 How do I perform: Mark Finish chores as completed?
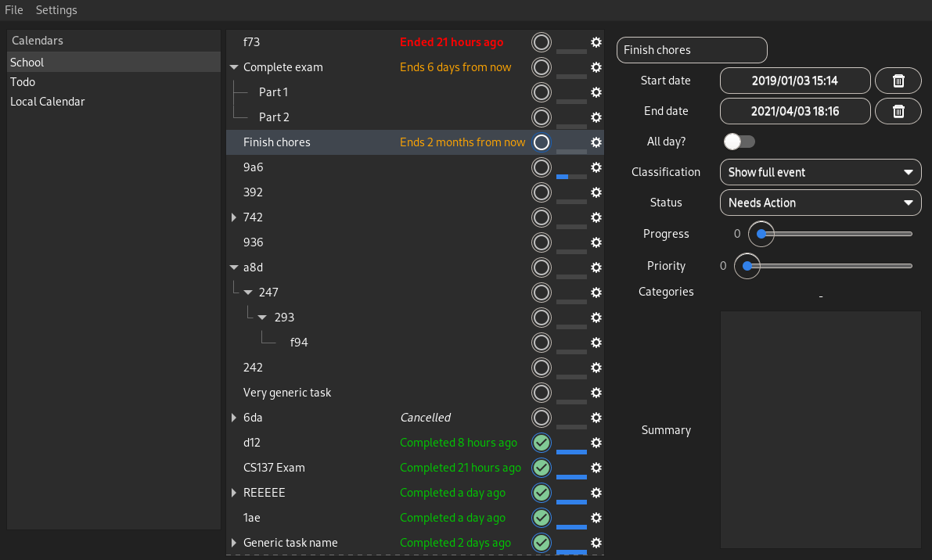click(541, 142)
